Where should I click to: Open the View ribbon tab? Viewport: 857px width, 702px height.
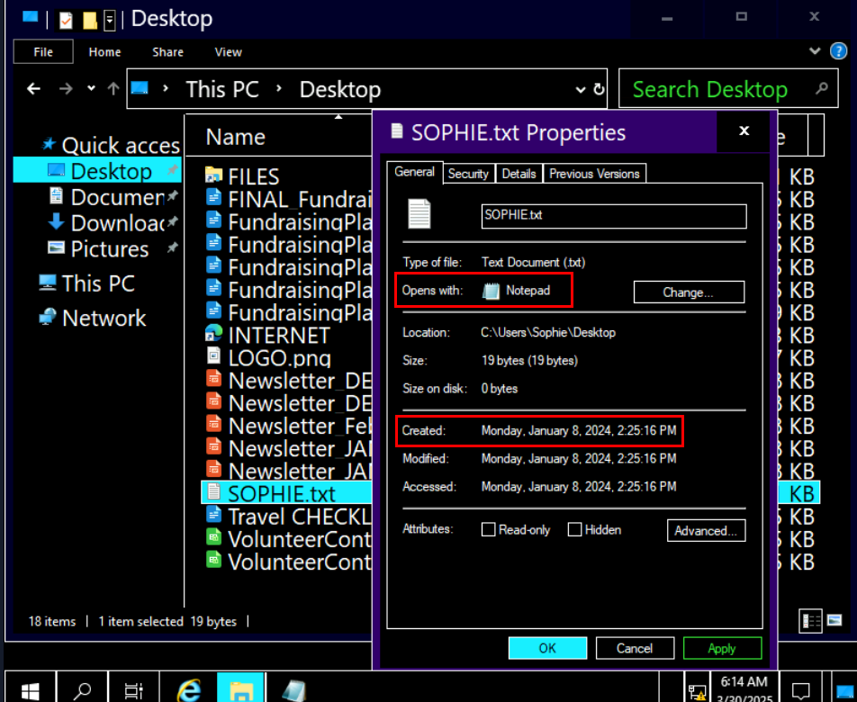click(228, 52)
